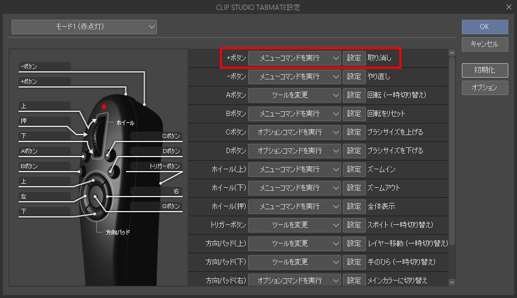Screen dimensions: 517x298
Task: Click the スポイト (一時切り替え) text
Action: coord(400,225)
